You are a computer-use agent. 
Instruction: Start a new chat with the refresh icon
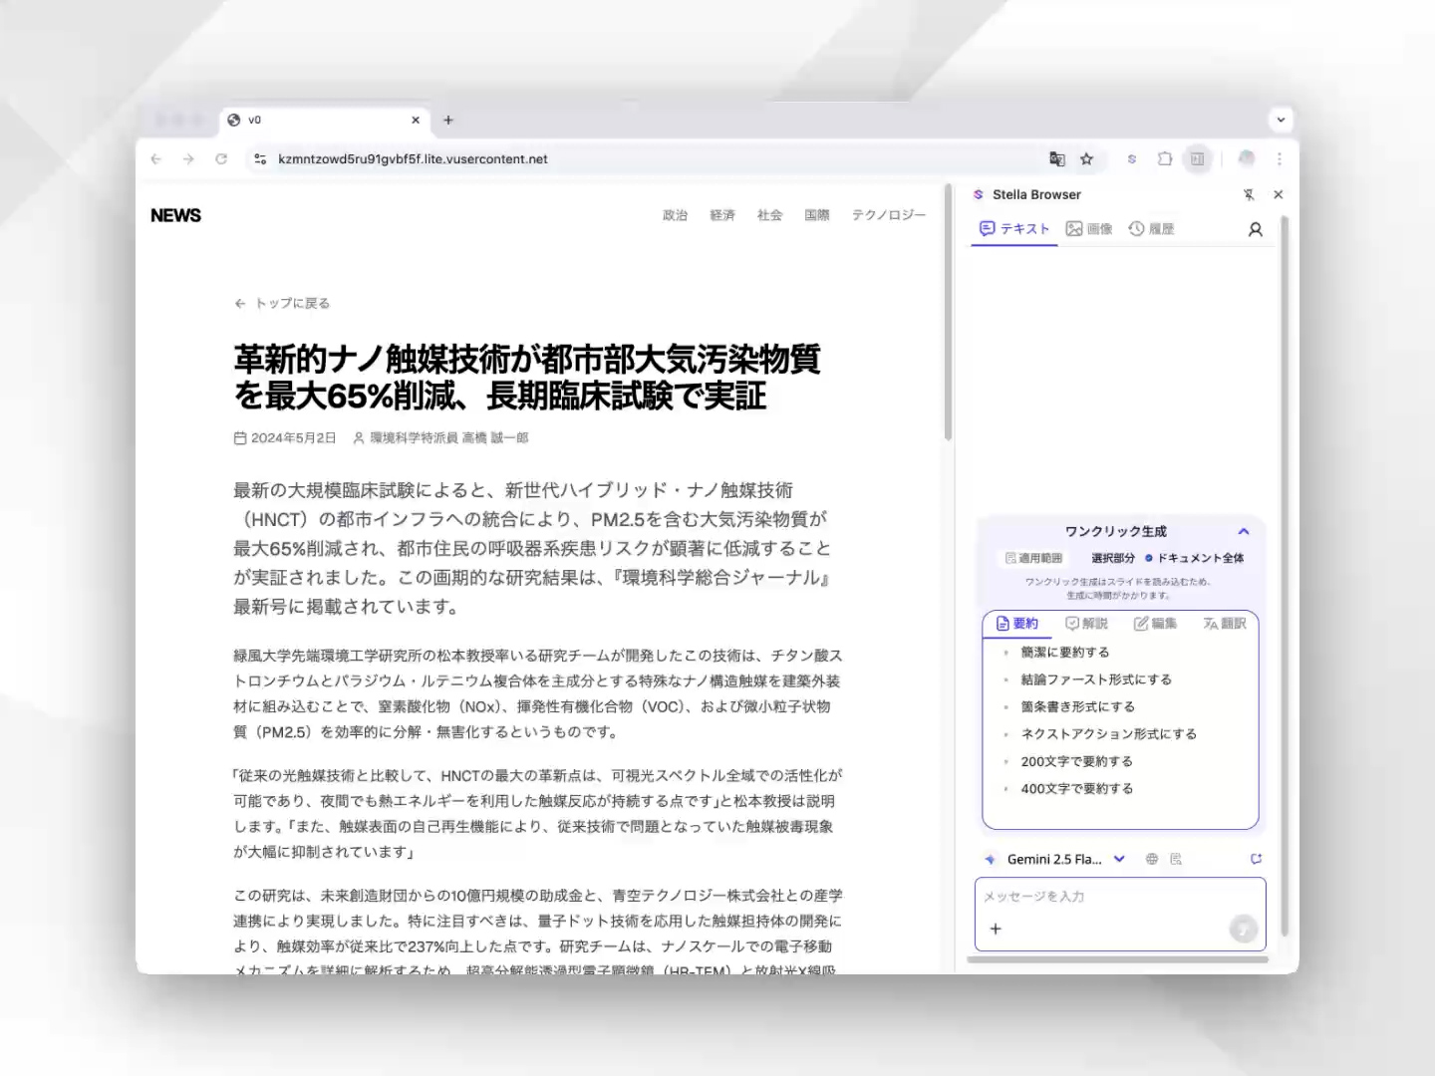pyautogui.click(x=1256, y=859)
